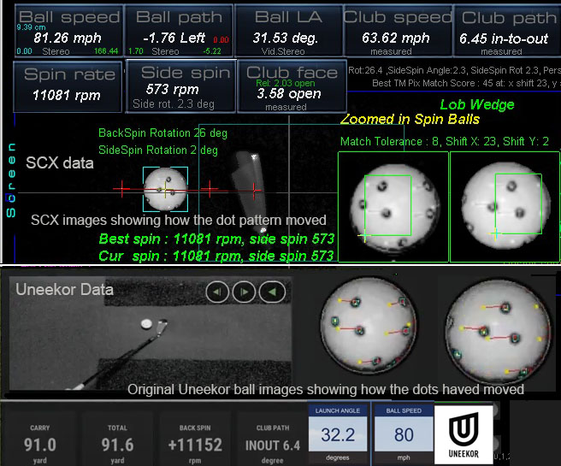This screenshot has height=466, width=561.
Task: Click the Uneekor logo icon
Action: click(464, 434)
